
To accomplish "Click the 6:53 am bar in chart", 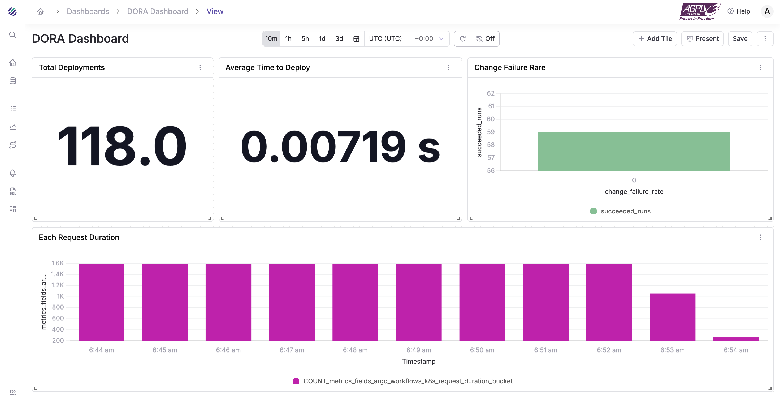I will coord(672,317).
